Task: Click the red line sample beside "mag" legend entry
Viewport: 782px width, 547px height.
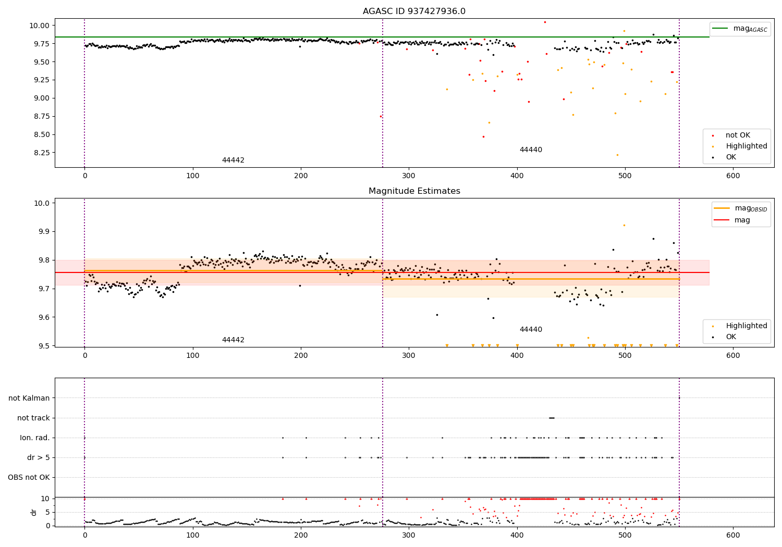Action: pyautogui.click(x=722, y=220)
